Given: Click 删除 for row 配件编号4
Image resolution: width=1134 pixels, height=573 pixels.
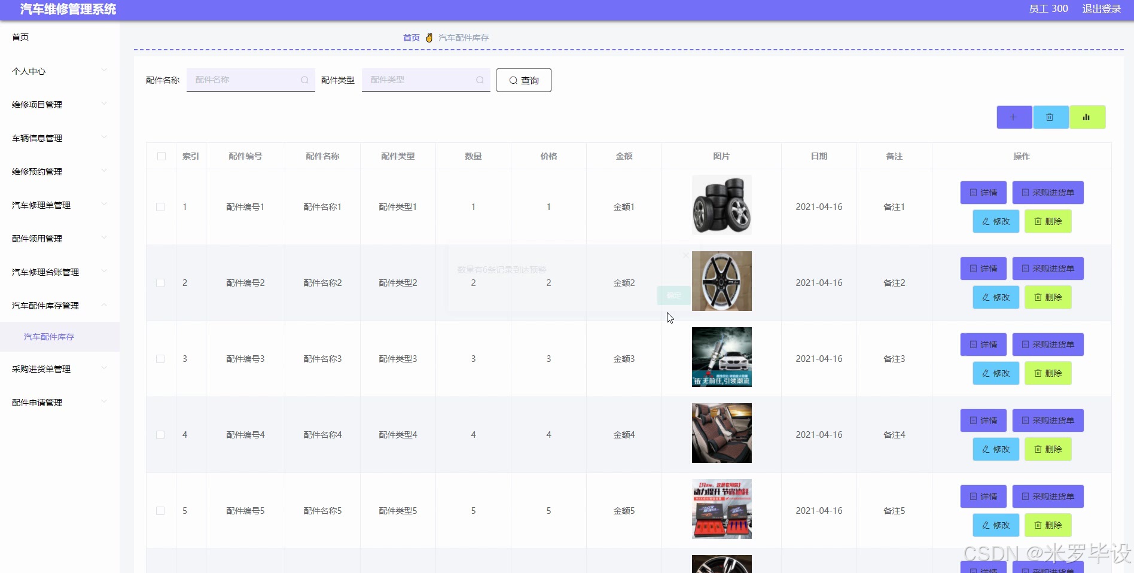Looking at the screenshot, I should coord(1048,449).
